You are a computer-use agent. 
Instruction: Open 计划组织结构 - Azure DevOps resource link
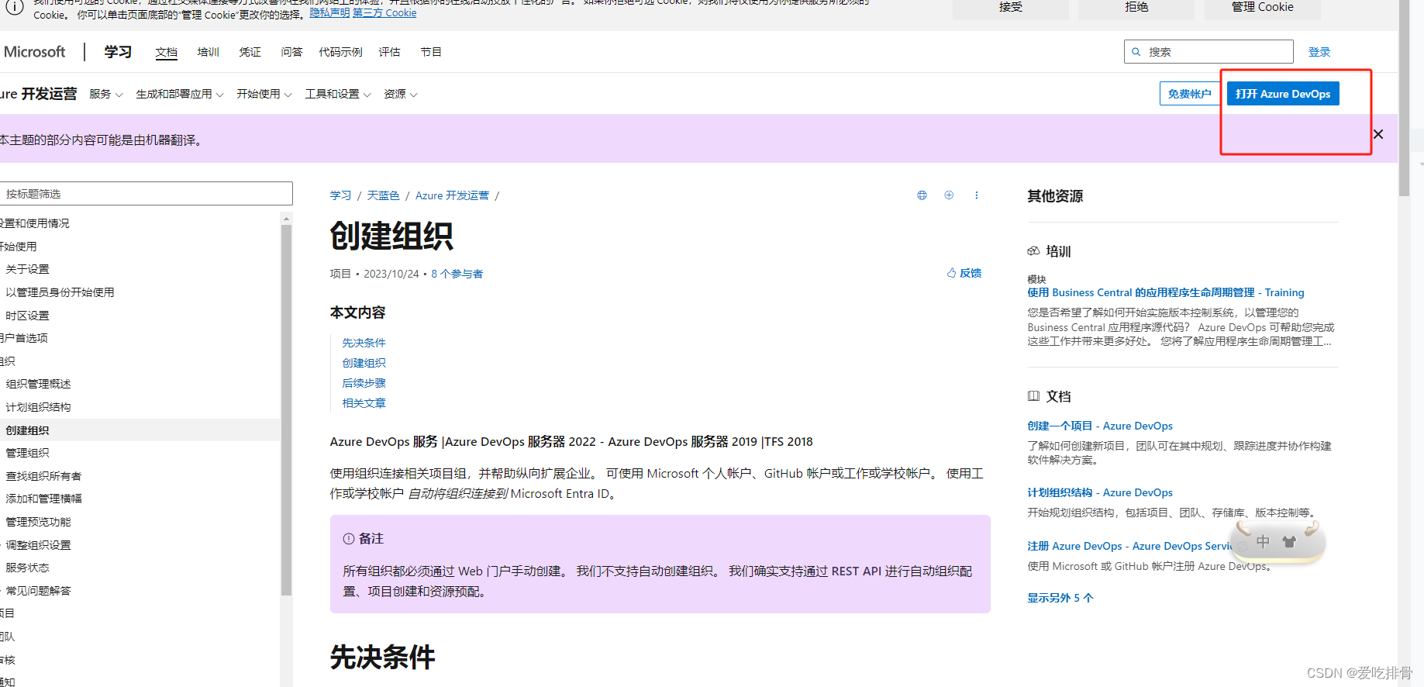click(x=1100, y=492)
